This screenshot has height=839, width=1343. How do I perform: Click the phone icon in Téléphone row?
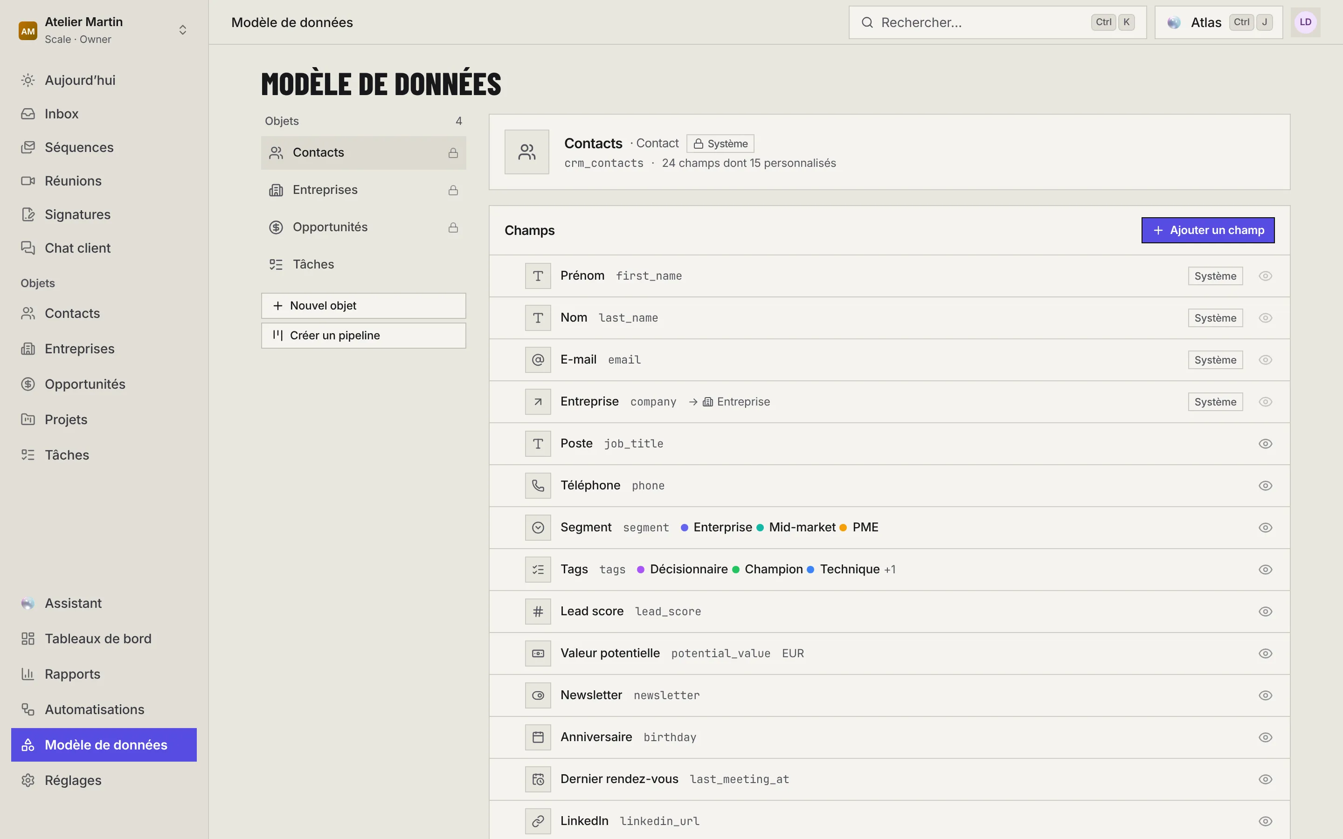[538, 486]
